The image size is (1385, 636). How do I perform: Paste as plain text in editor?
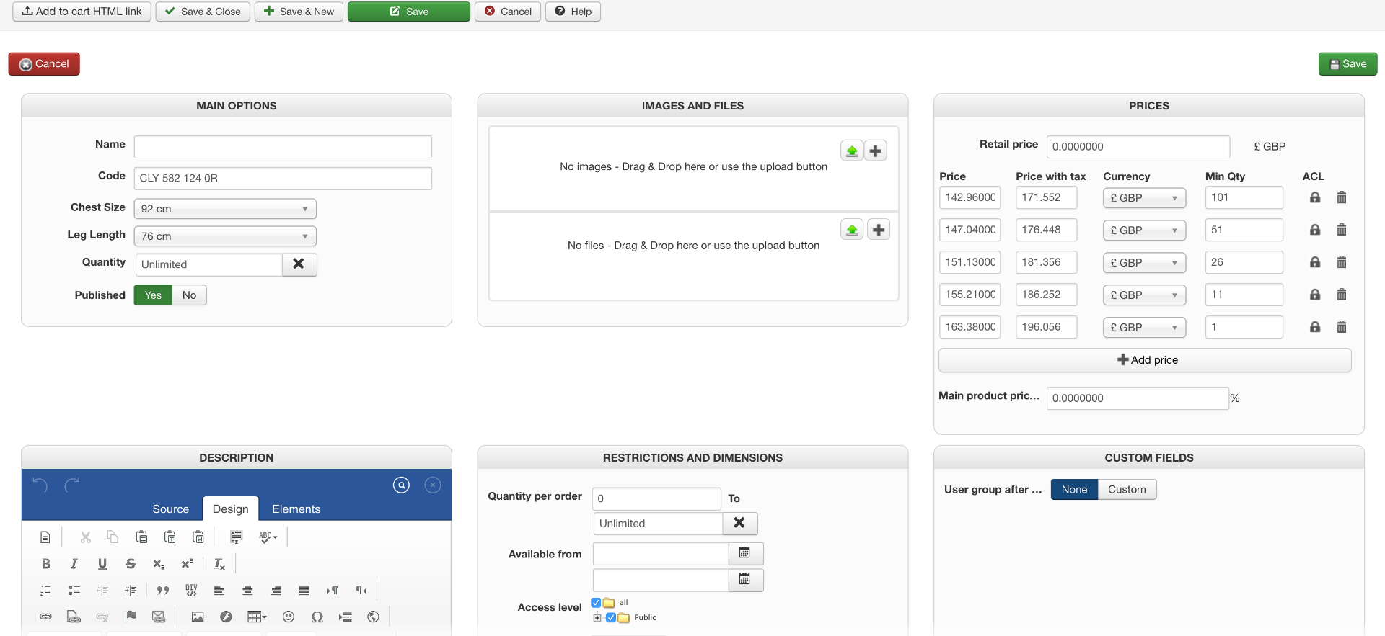tap(170, 537)
